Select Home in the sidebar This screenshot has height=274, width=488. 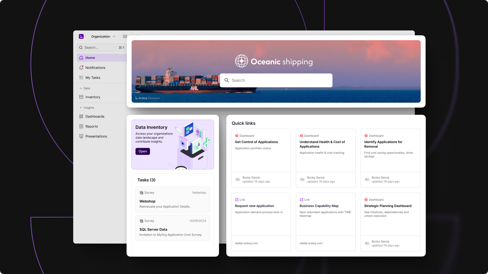90,58
